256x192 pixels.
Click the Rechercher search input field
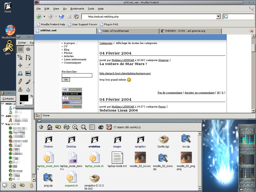[77, 75]
